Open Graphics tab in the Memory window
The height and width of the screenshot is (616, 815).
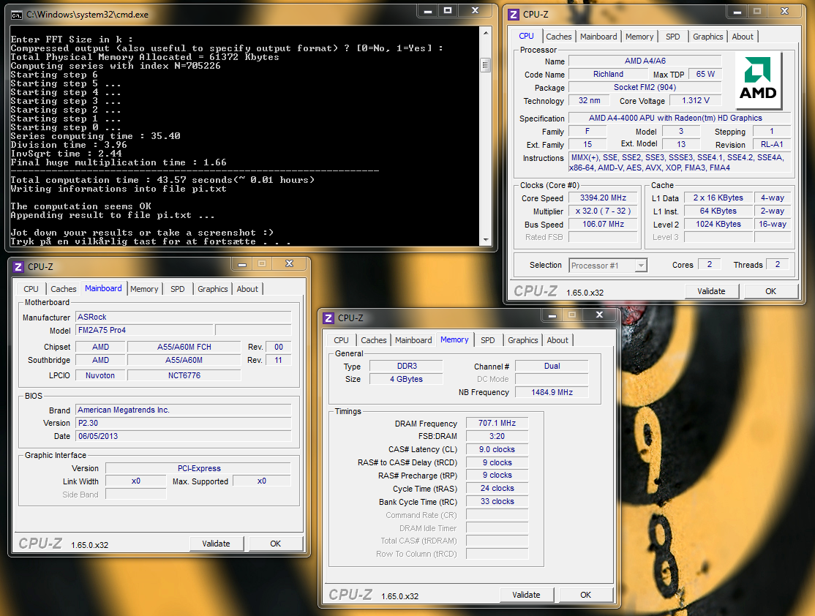(x=522, y=340)
